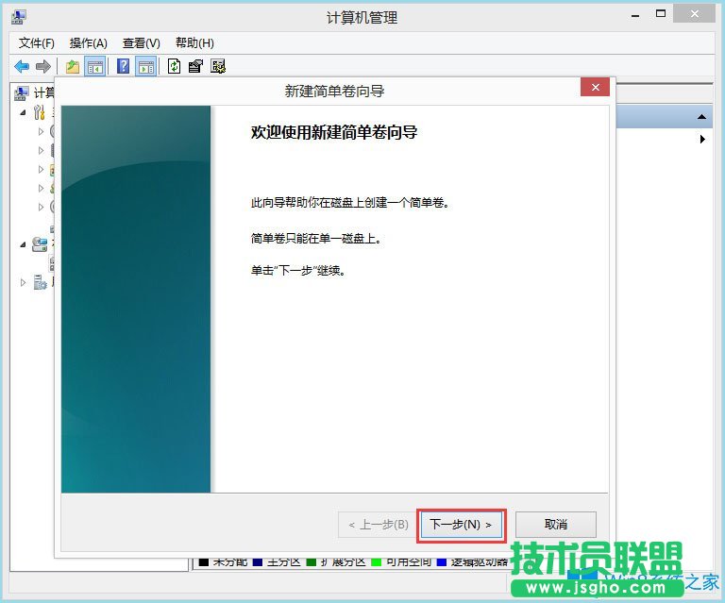Open Help via the question mark toolbar icon
The height and width of the screenshot is (603, 725).
(x=123, y=66)
